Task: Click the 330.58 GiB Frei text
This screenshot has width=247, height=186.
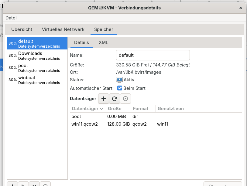Action: 132,65
